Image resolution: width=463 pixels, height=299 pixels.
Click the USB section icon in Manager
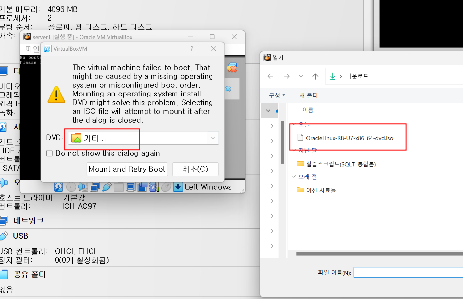tap(3, 236)
